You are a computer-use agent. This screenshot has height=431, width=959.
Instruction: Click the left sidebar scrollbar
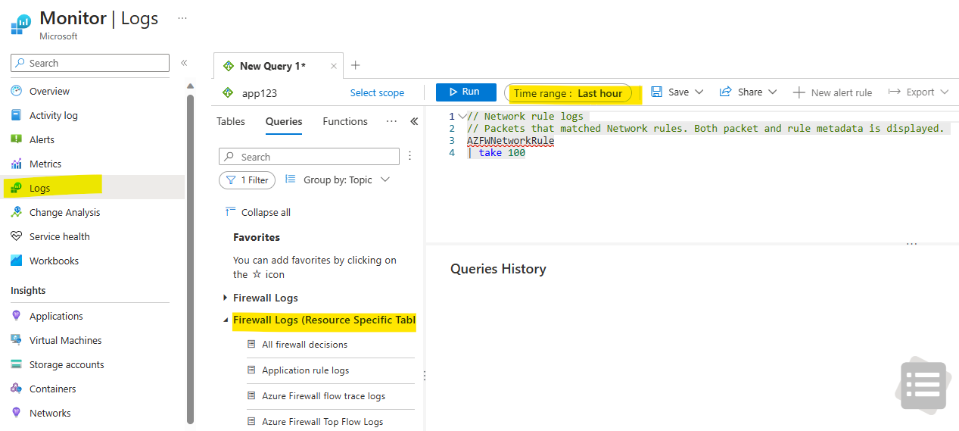pyautogui.click(x=191, y=258)
